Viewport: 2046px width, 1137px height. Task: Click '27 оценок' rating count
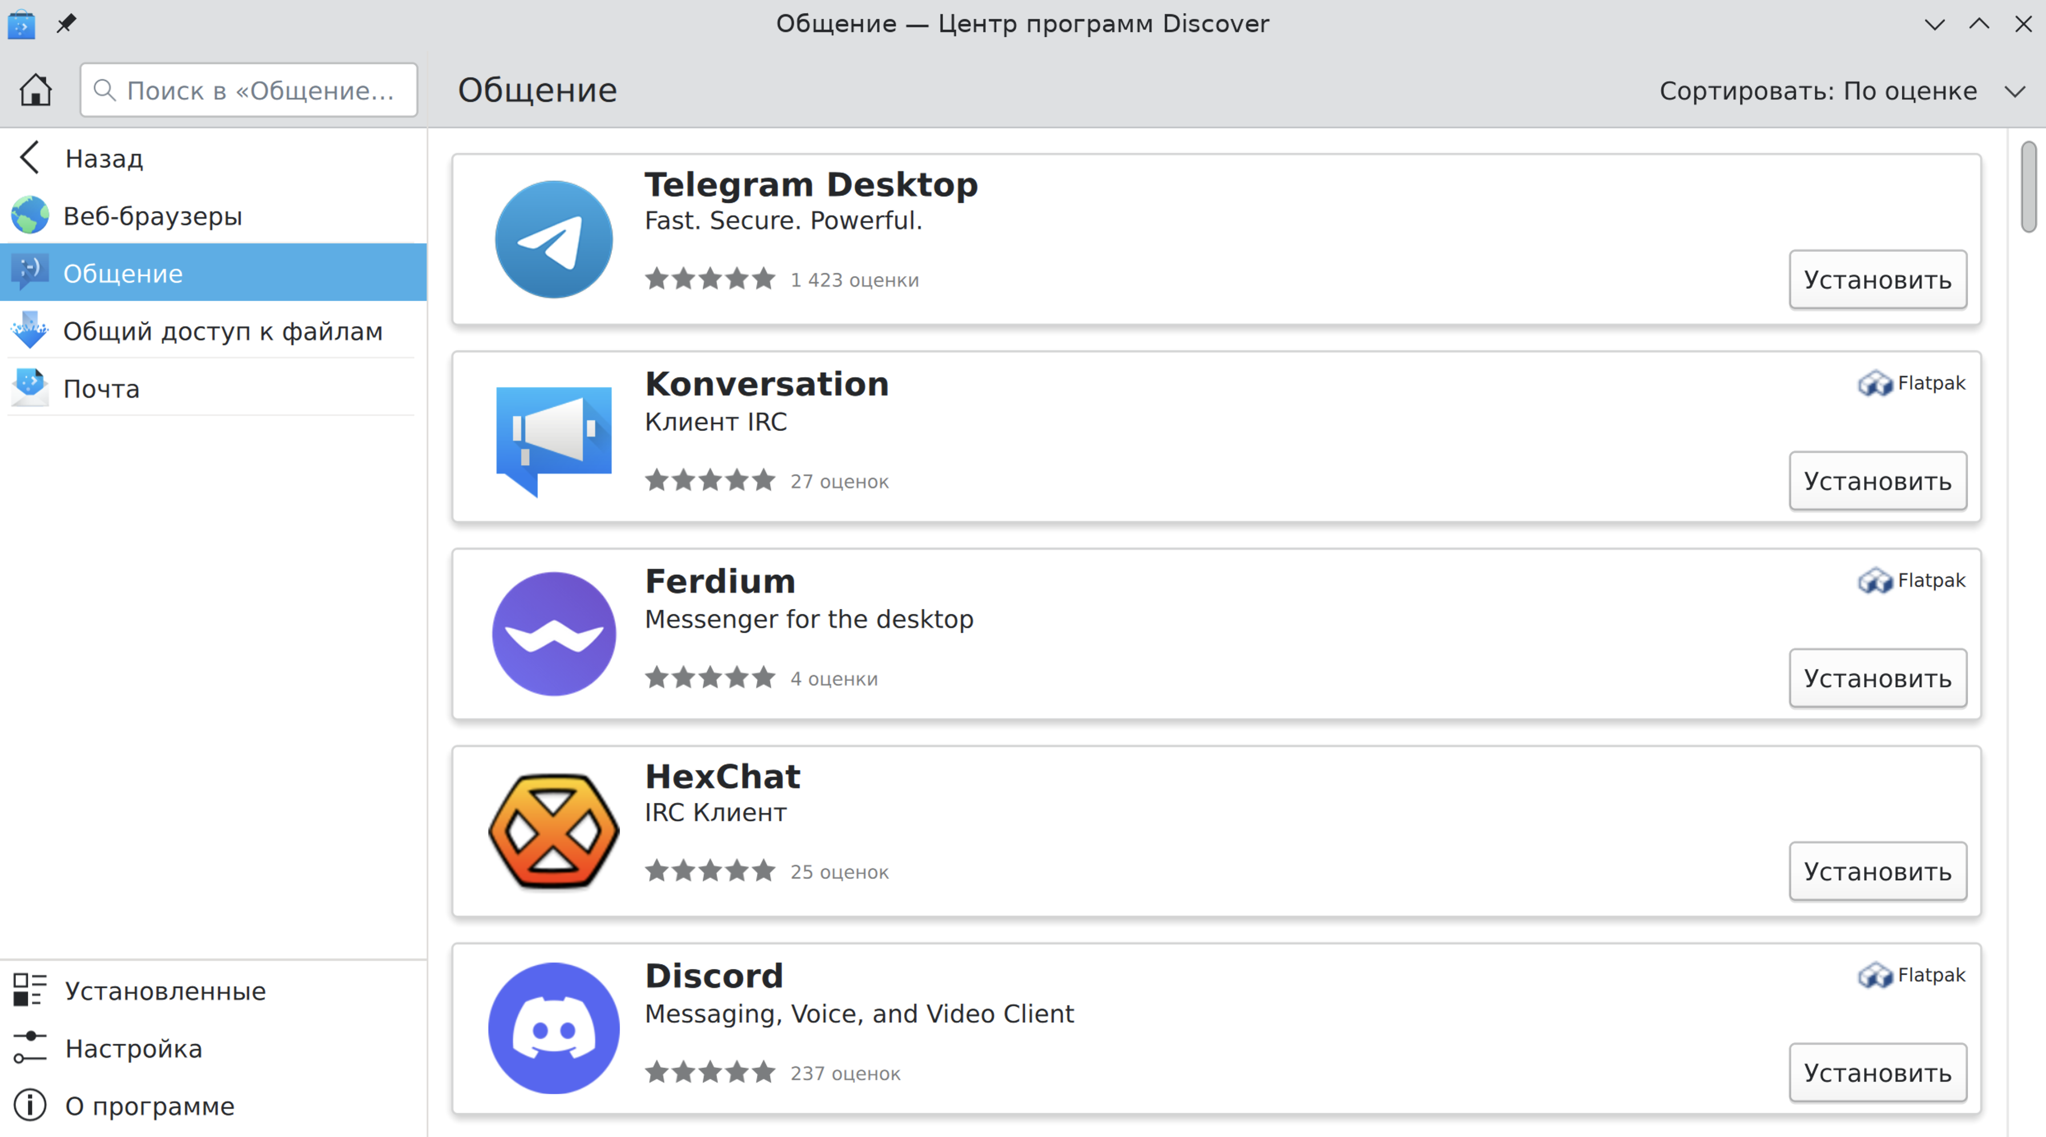point(839,481)
